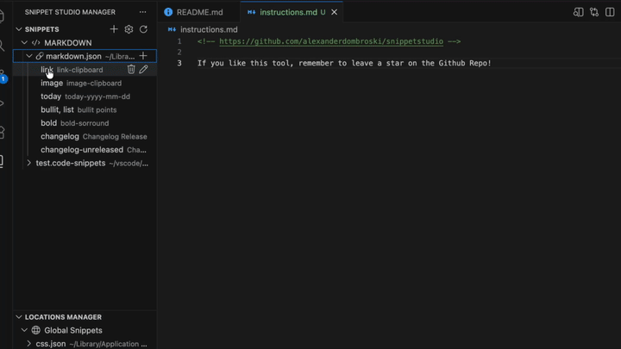
Task: Expand css.json file node
Action: (29, 344)
